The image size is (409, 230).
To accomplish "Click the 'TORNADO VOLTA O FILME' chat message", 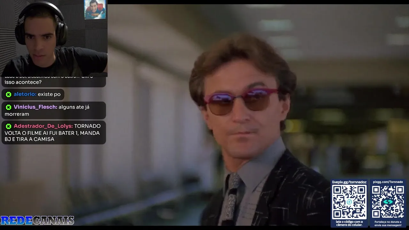I will (x=54, y=133).
